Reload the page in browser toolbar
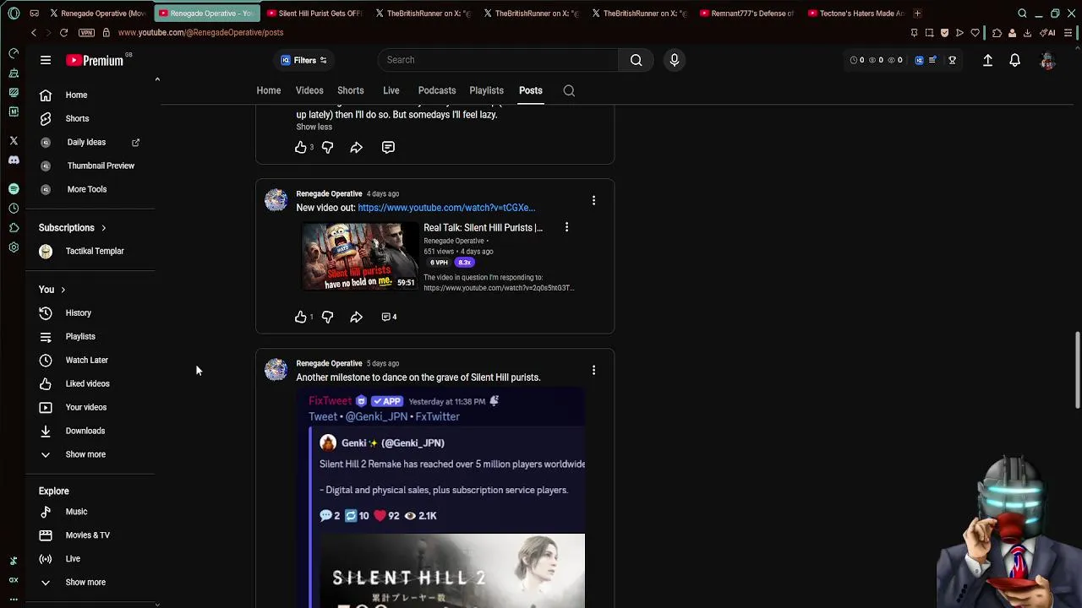The height and width of the screenshot is (608, 1082). point(63,32)
